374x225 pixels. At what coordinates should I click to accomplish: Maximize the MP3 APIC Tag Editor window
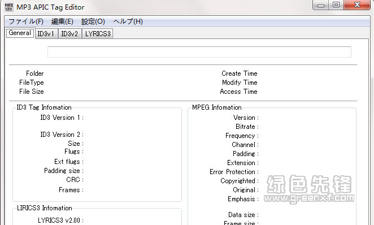point(336,5)
